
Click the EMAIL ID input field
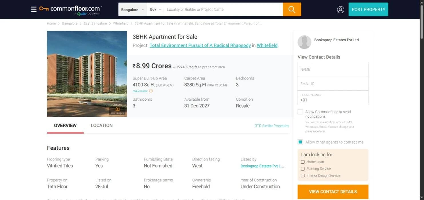[333, 84]
